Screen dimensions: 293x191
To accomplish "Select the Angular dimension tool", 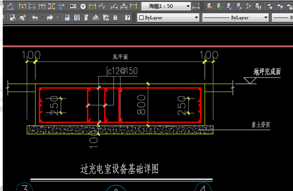I will pos(10,6).
